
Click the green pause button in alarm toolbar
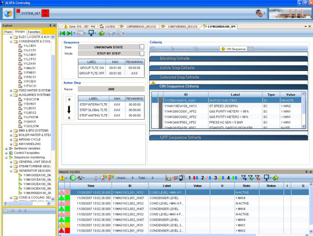[x=73, y=178]
